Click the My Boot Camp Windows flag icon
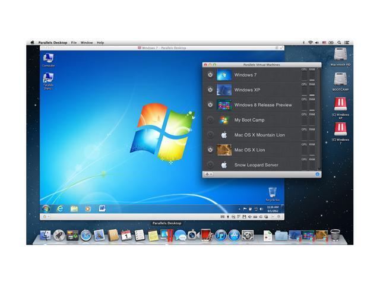This screenshot has width=380, height=285. point(224,120)
